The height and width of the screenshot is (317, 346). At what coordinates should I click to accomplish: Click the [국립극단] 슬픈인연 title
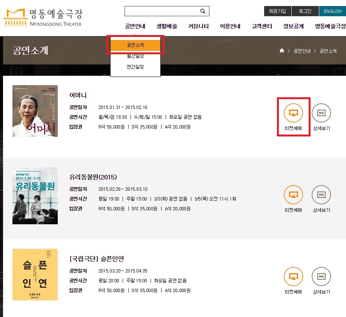click(97, 259)
